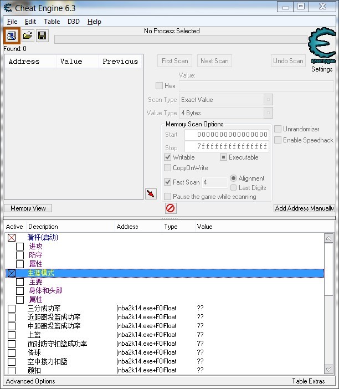Toggle the 滑杆(启动) active checkbox
Image resolution: width=339 pixels, height=389 pixels.
pos(12,238)
